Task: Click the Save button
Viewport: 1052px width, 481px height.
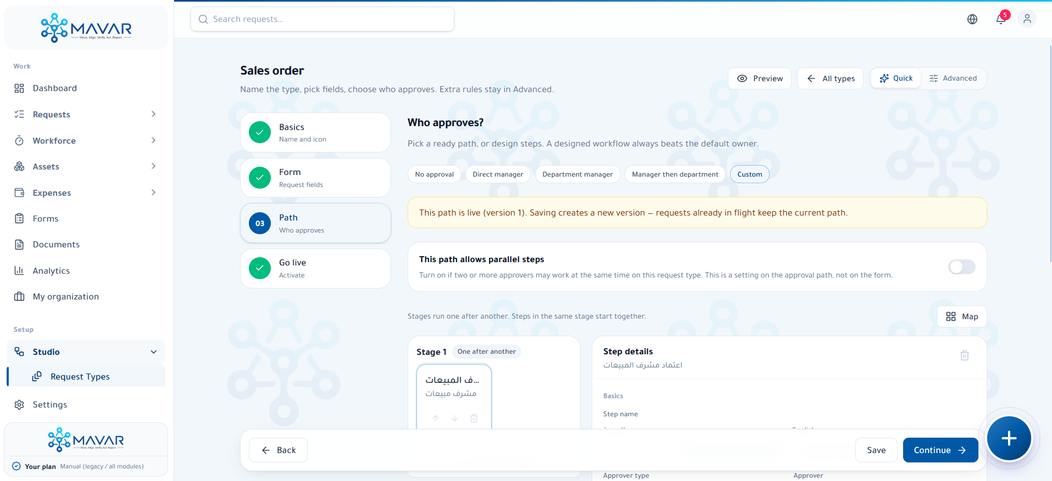Action: click(x=876, y=450)
